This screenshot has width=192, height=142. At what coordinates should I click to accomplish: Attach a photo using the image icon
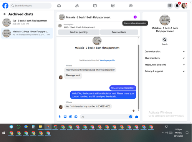65,117
